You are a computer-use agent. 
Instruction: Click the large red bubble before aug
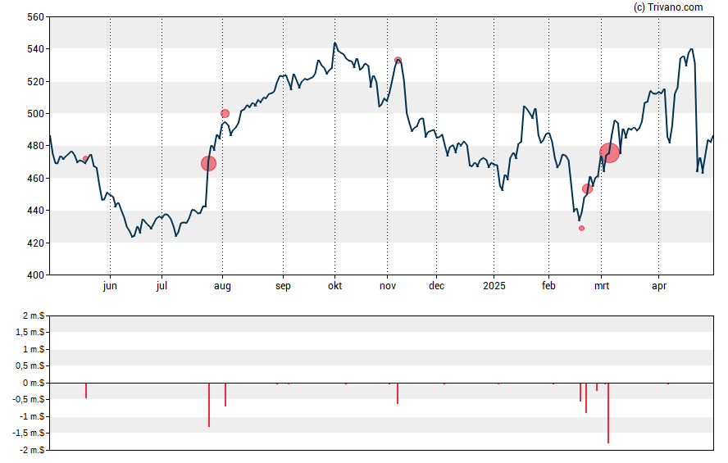(208, 163)
